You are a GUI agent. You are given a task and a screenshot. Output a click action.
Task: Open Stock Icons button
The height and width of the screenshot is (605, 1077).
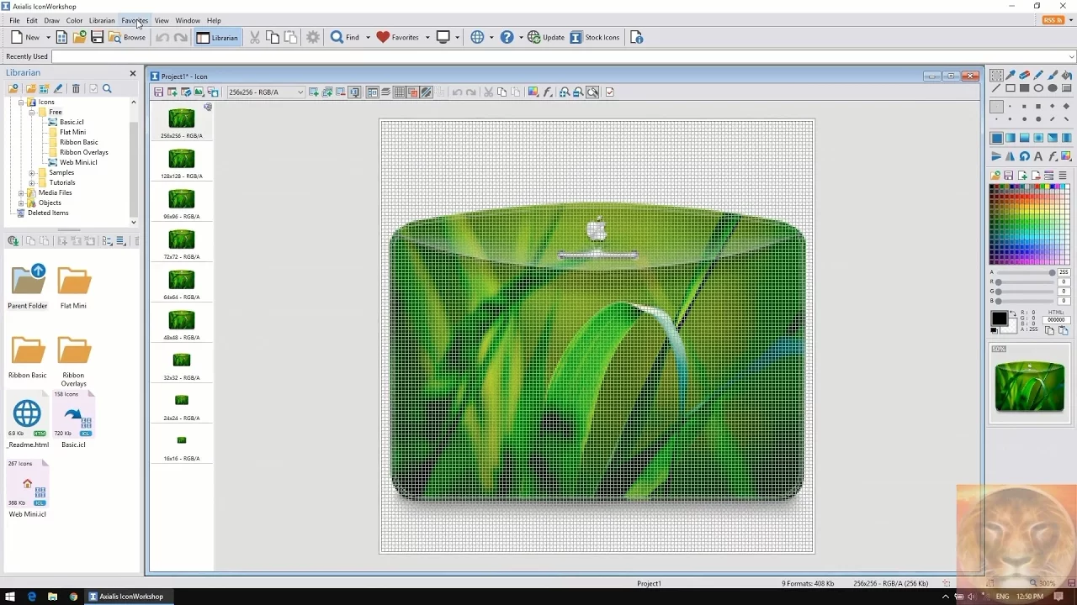click(x=595, y=37)
